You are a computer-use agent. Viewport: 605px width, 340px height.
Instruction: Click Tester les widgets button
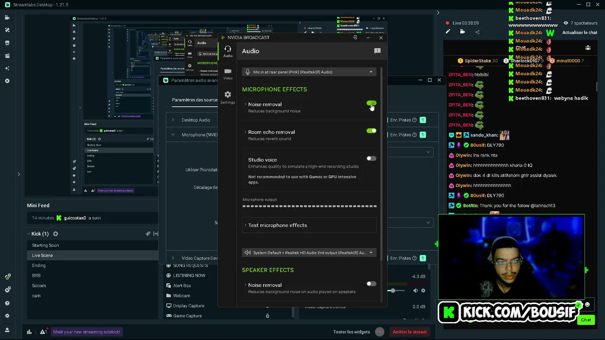coord(352,332)
